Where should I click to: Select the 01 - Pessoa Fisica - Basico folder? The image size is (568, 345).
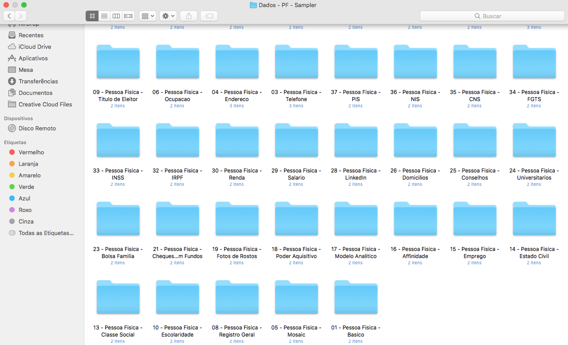[356, 298]
